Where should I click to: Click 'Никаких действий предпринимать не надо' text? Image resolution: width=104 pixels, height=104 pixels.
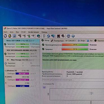[x=60, y=60]
